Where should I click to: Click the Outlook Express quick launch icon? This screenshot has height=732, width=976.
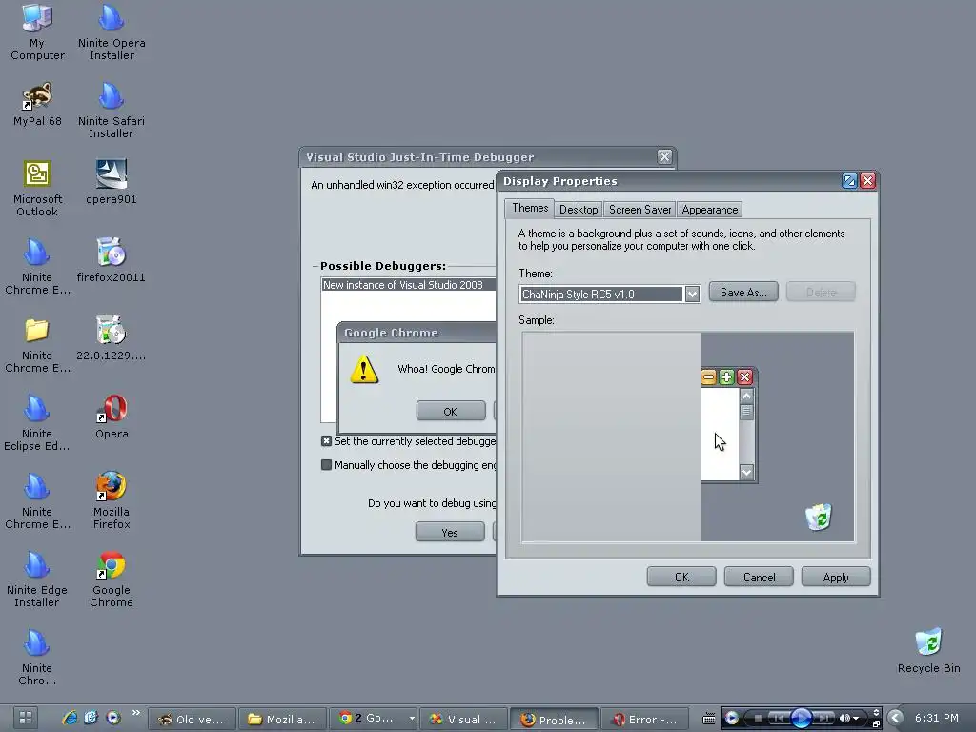point(91,718)
